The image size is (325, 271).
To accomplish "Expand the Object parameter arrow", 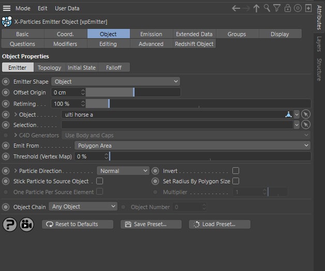I will 16,114.
